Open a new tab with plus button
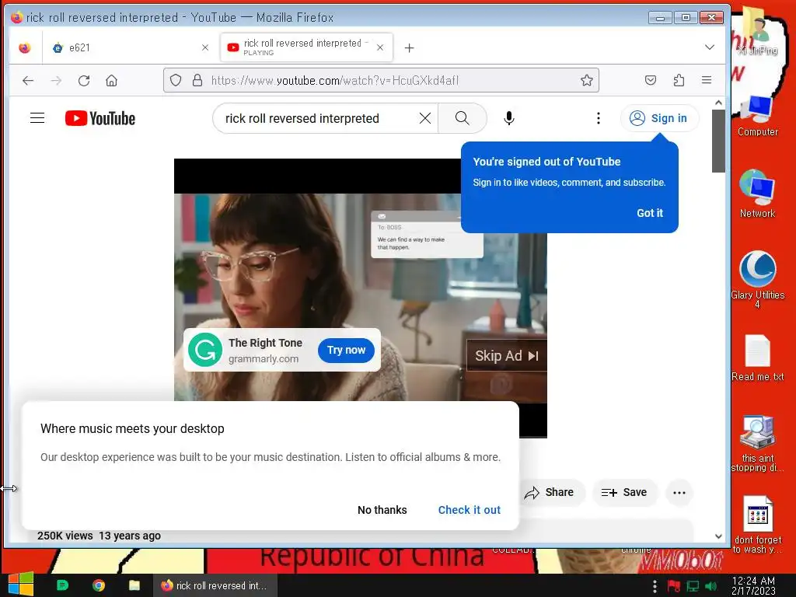Screen dimensions: 796x597 click(x=409, y=47)
